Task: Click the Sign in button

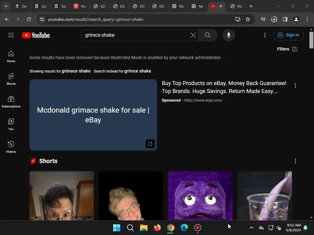Action: click(x=288, y=35)
